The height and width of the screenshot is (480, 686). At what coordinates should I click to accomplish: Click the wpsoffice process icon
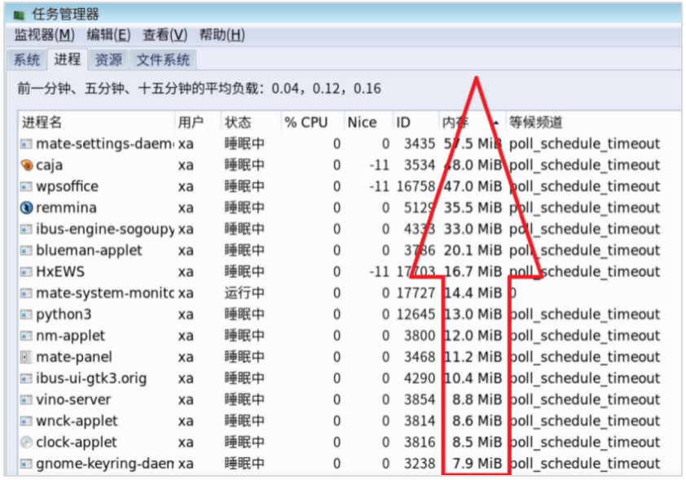[27, 186]
